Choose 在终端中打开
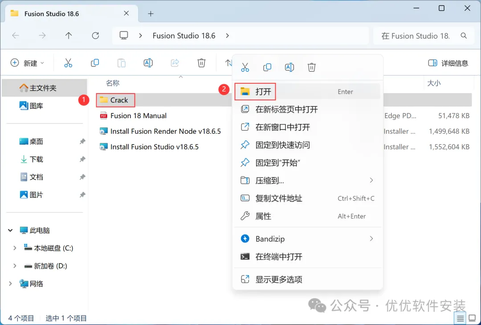The width and height of the screenshot is (481, 325). [308, 256]
